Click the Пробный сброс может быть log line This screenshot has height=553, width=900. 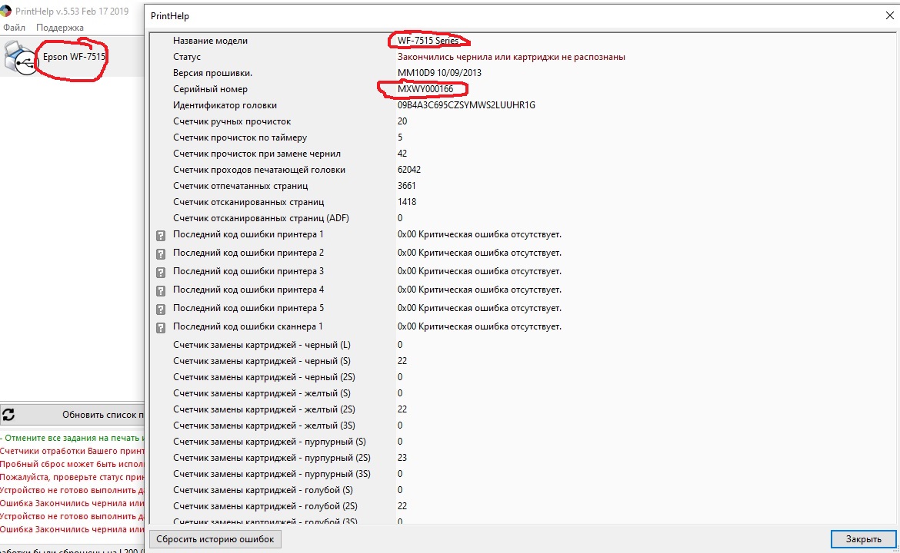72,464
